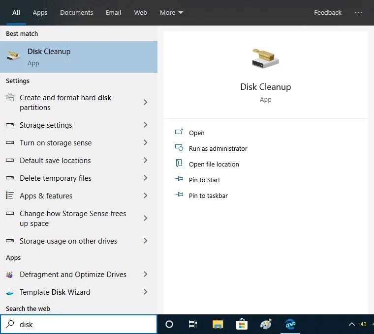This screenshot has height=334, width=374.
Task: Expand Defragment and Optimize Drives arrow
Action: (x=145, y=275)
